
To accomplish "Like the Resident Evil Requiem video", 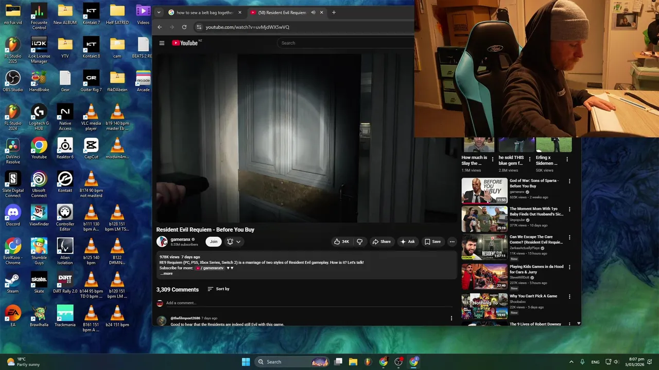I will pyautogui.click(x=341, y=242).
